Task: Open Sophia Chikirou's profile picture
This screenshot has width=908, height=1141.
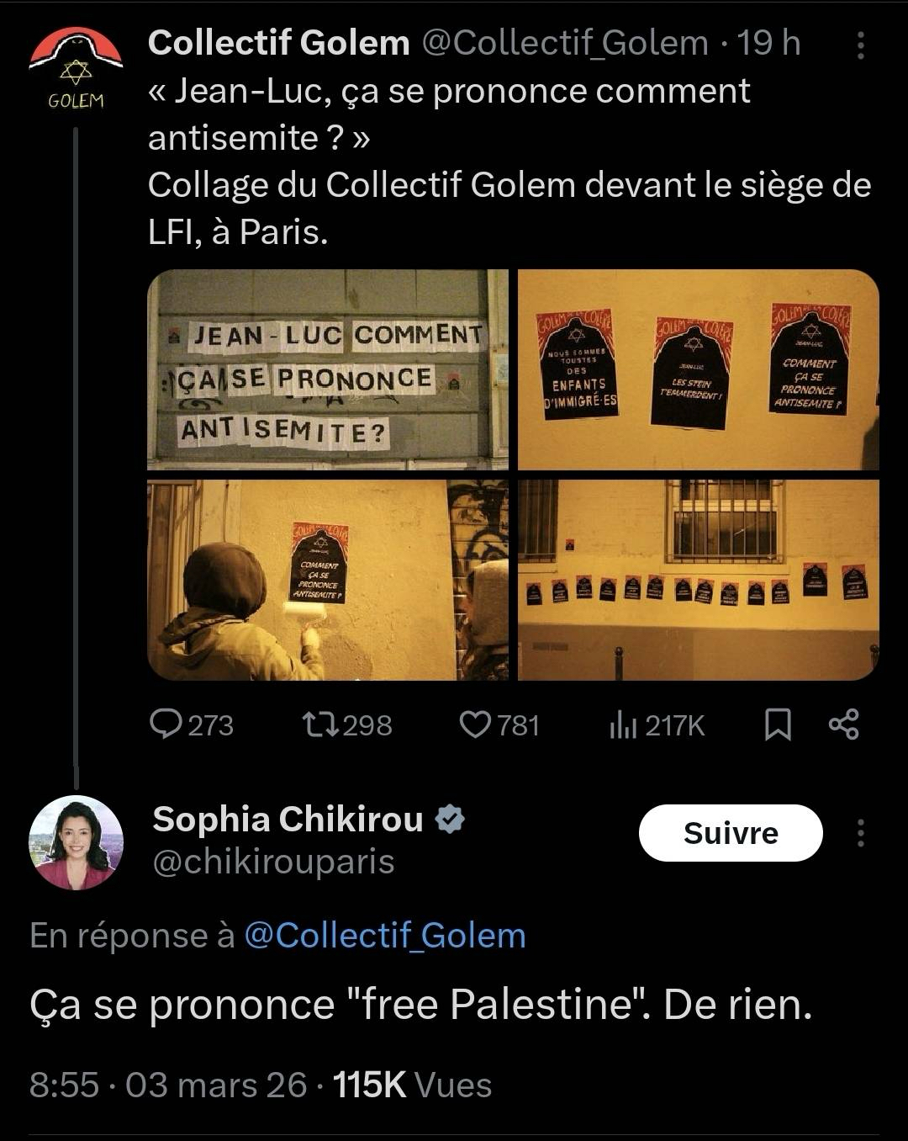Action: click(76, 842)
